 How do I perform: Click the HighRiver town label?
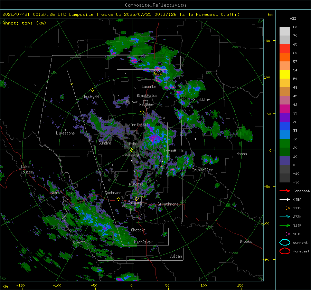pyautogui.click(x=143, y=242)
